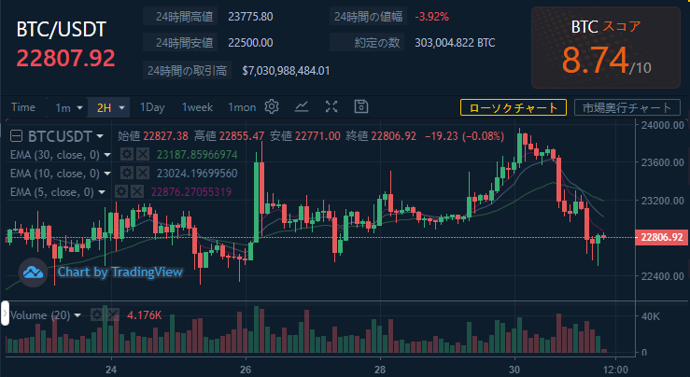Expand the Volume (20) indicator dropdown
690x377 pixels.
coord(77,315)
